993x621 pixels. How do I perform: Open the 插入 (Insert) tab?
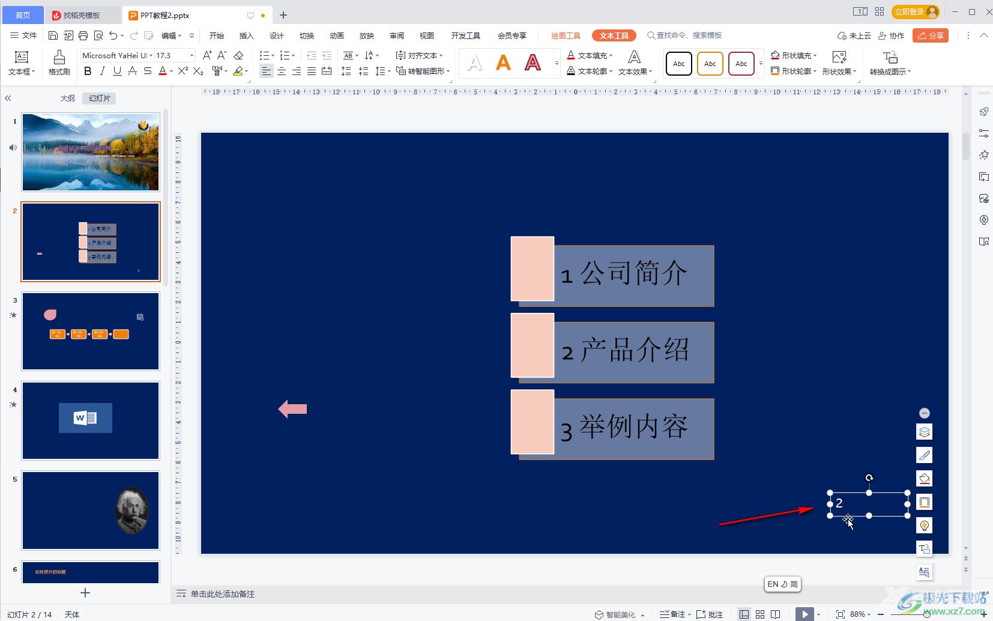pos(247,35)
